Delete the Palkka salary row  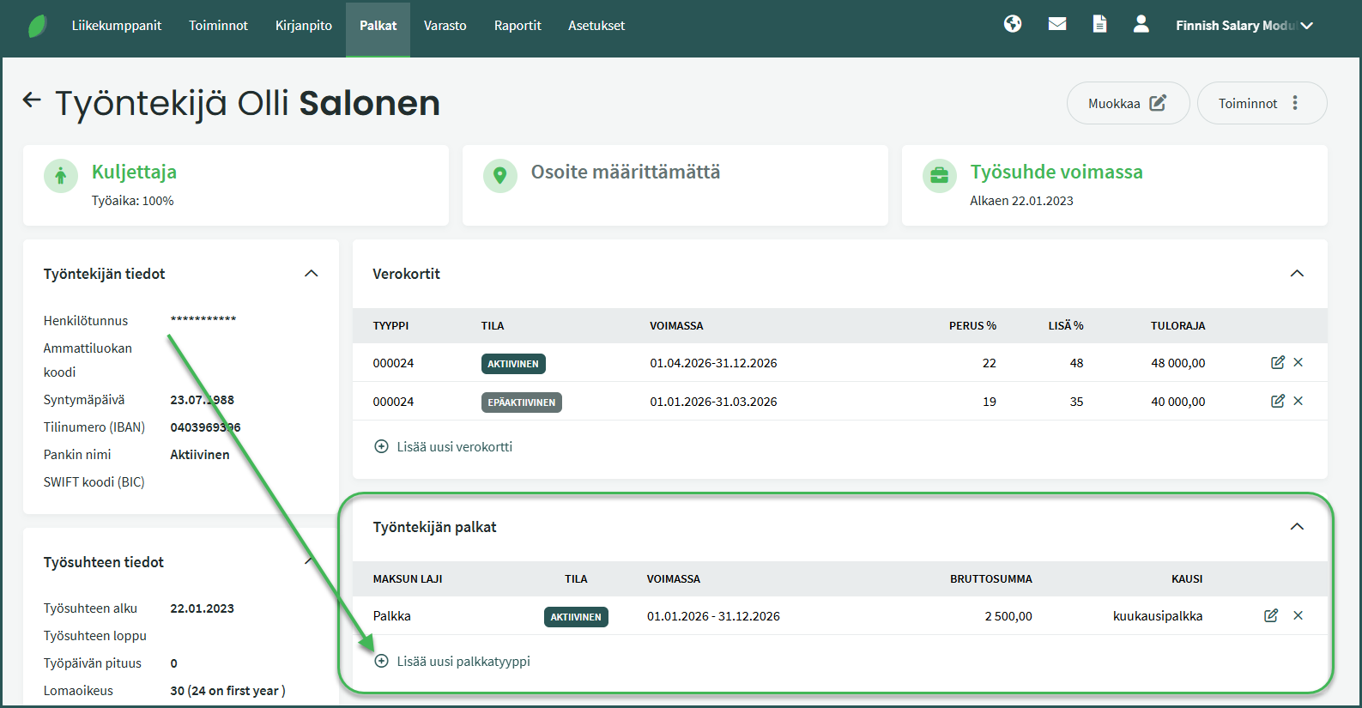pos(1298,615)
